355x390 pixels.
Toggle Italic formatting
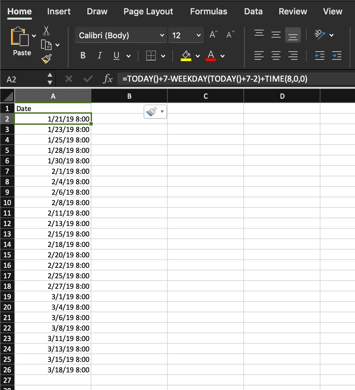(x=100, y=56)
